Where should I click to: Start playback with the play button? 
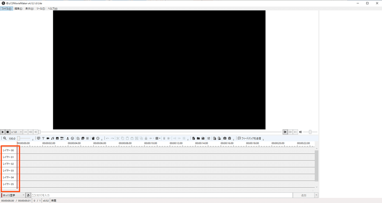coord(3,132)
